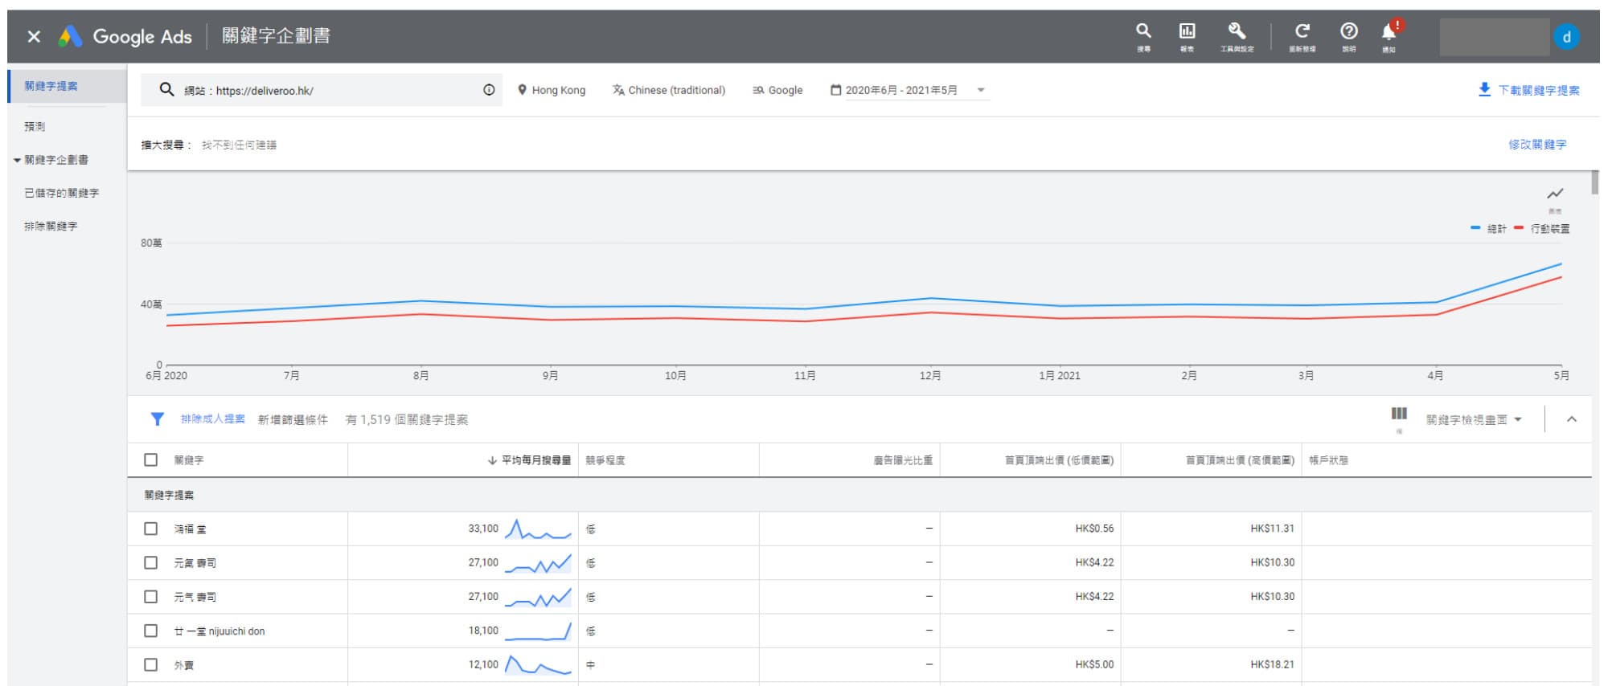
Task: Click the 關鍵字企劃書 header title
Action: [x=276, y=36]
